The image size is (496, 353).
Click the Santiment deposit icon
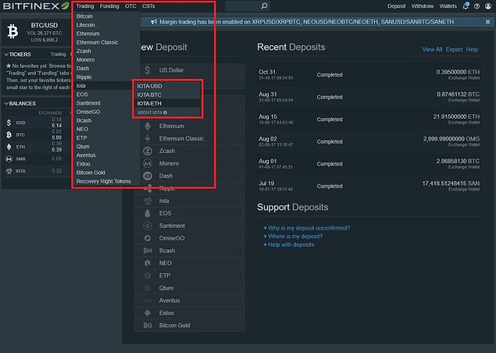[x=148, y=226]
